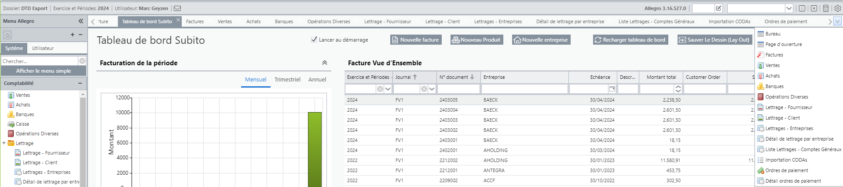Click Banques coins icon in left tree

pyautogui.click(x=11, y=114)
